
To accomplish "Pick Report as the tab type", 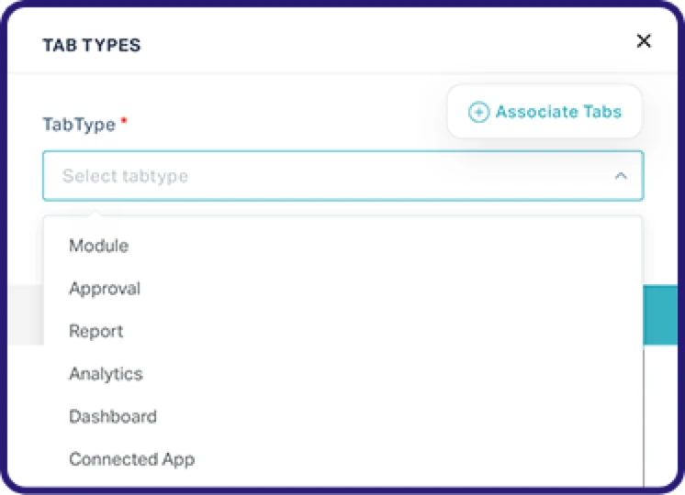I will 95,331.
